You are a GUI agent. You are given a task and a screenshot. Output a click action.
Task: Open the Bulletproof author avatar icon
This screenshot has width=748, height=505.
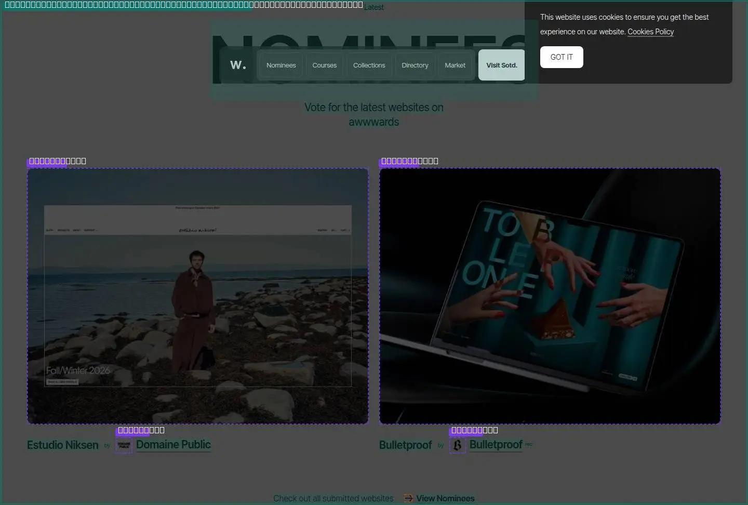tap(458, 445)
